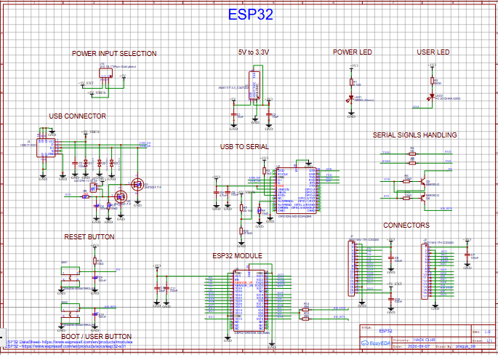The width and height of the screenshot is (498, 355).
Task: Open the second ESP32 espressif products link
Action: (66, 346)
